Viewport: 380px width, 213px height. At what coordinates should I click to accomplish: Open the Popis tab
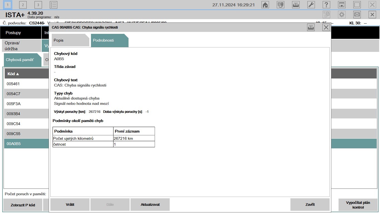point(70,40)
